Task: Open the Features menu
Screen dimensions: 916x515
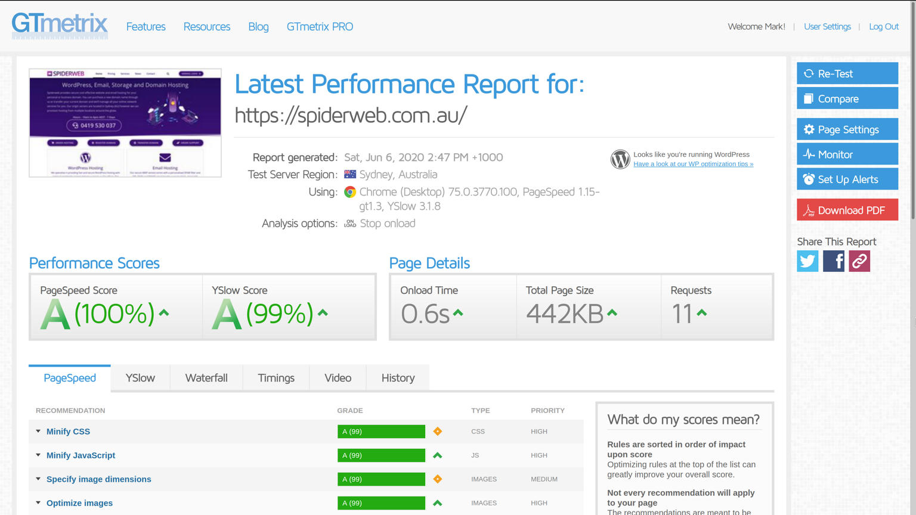Action: pyautogui.click(x=146, y=27)
